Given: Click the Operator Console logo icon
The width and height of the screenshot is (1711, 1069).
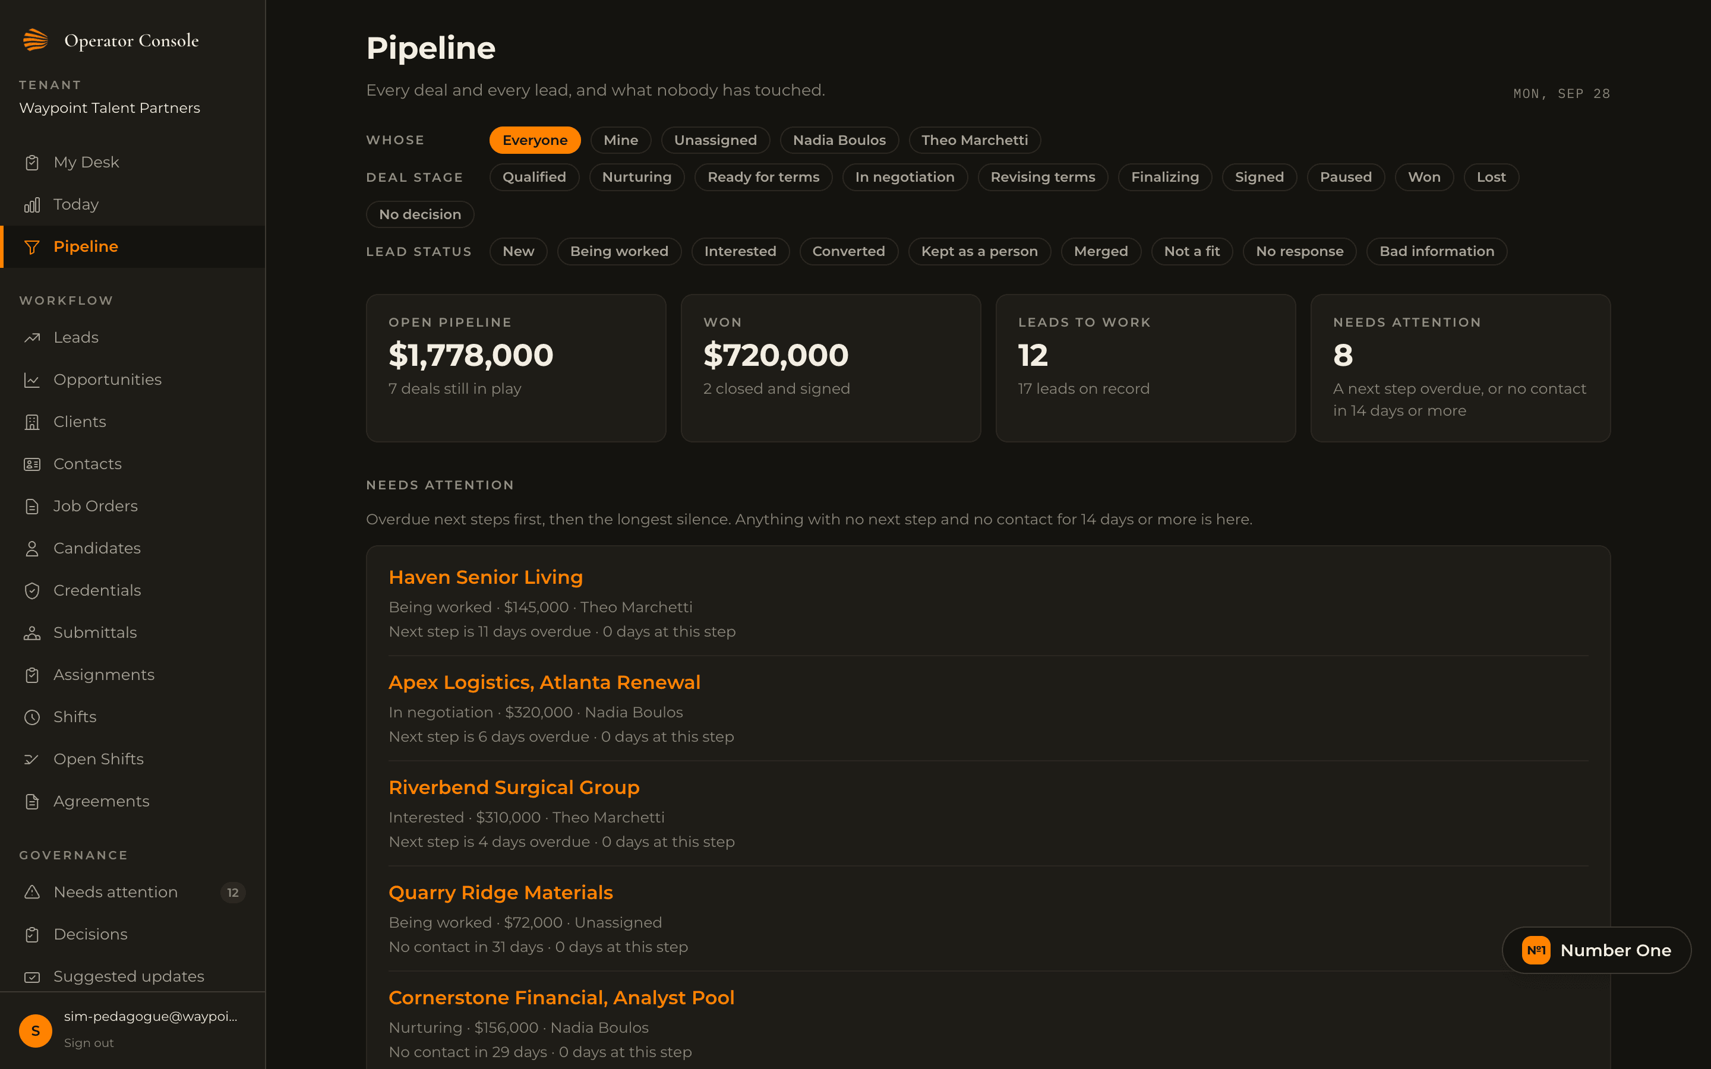Looking at the screenshot, I should 36,40.
